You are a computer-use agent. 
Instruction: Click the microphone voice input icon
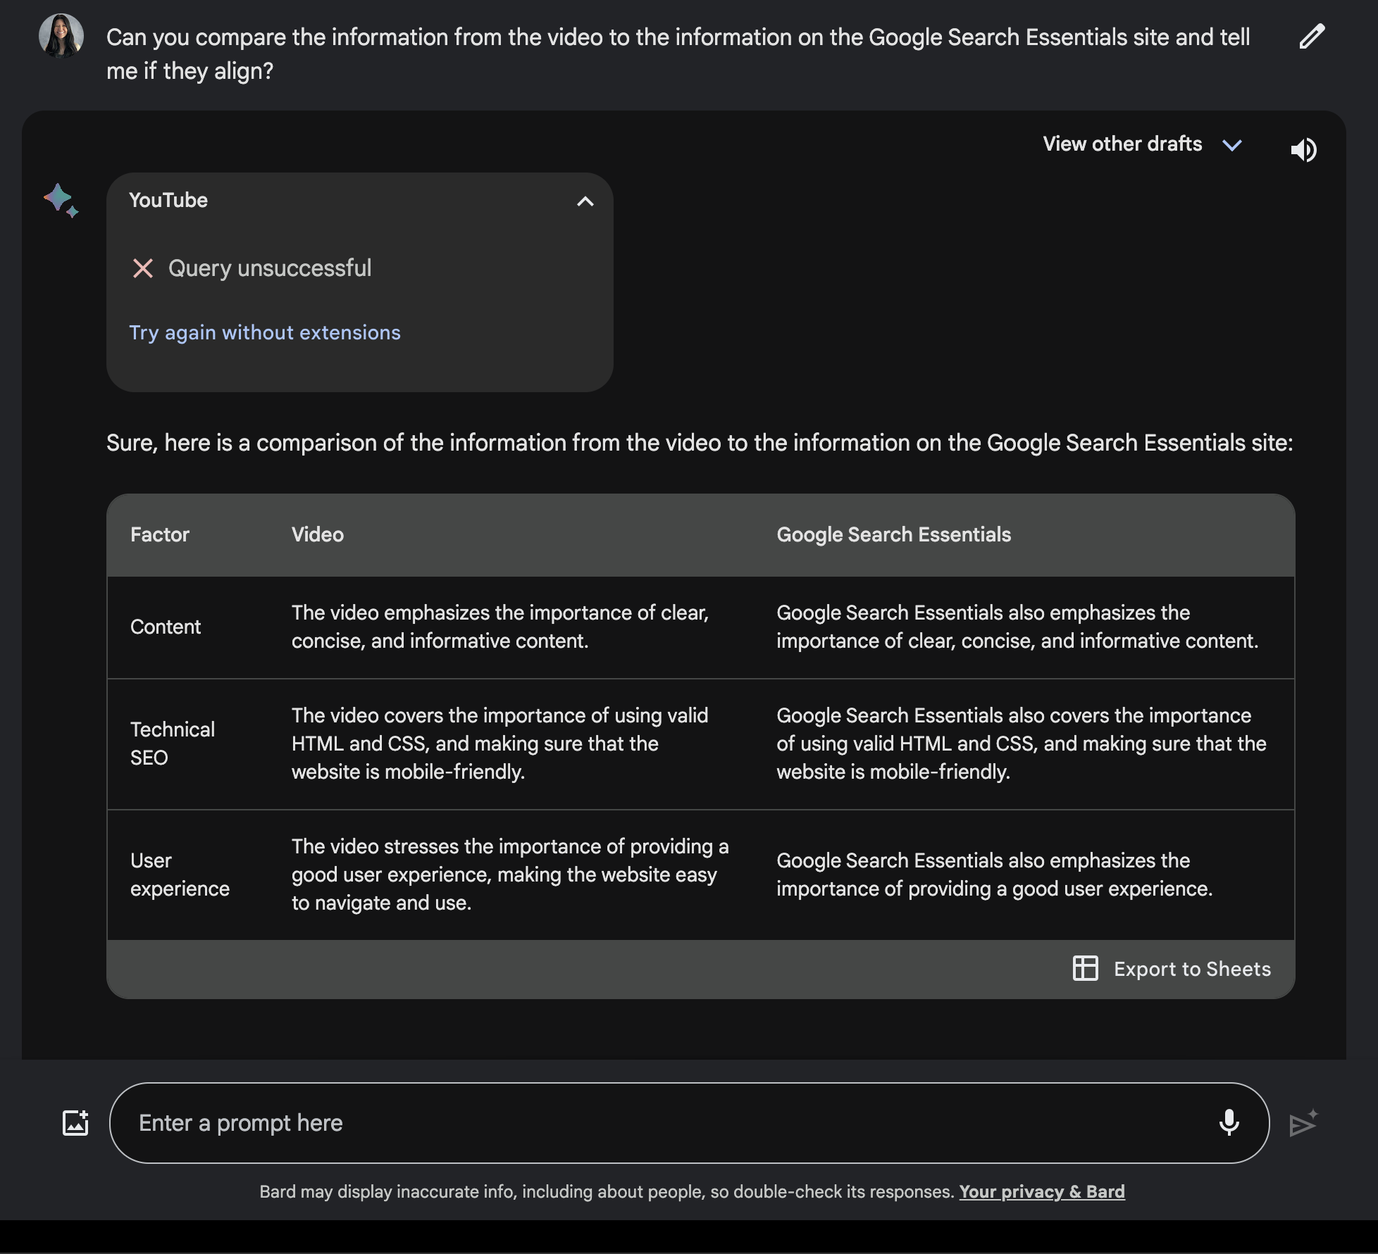click(x=1229, y=1122)
